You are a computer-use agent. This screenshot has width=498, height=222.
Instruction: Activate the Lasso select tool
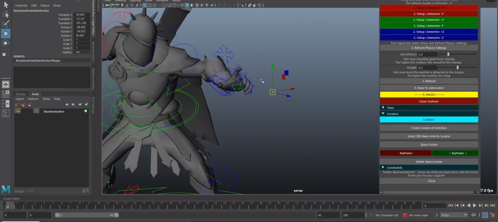pos(6,14)
